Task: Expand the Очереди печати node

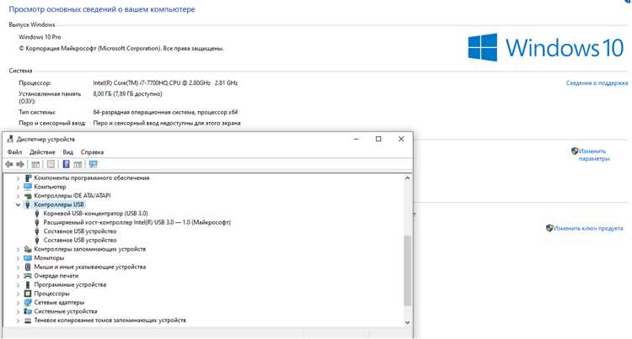Action: pyautogui.click(x=18, y=276)
